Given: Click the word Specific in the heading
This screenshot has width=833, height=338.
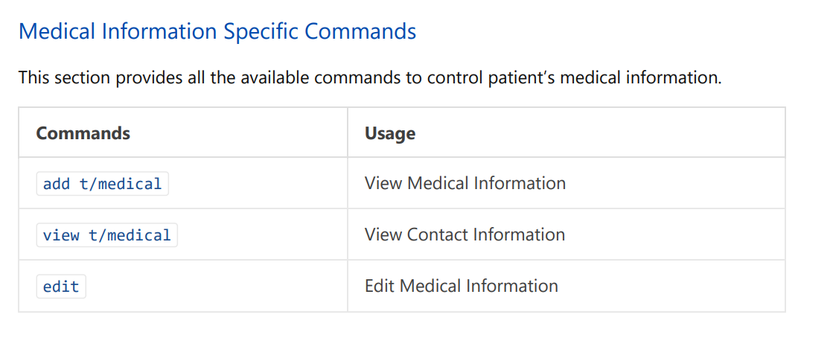Looking at the screenshot, I should (x=260, y=33).
